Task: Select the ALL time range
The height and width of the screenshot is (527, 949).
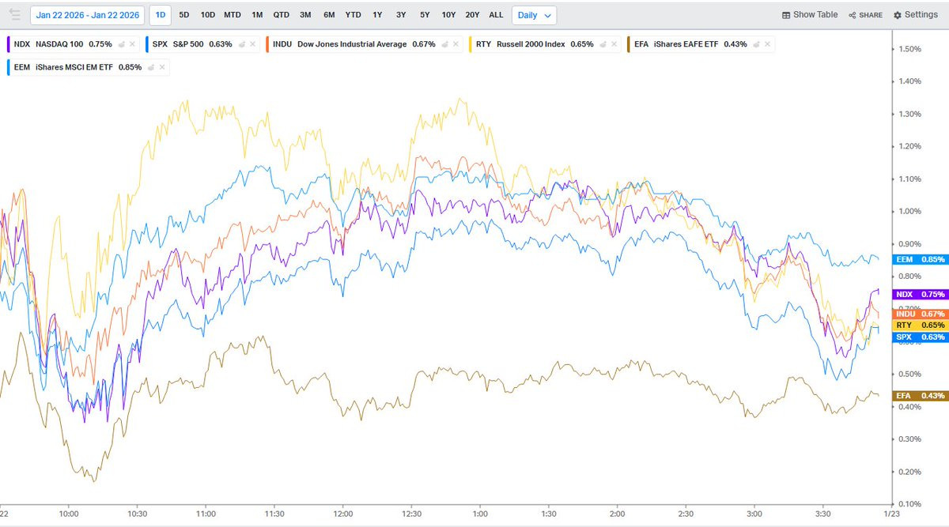Action: click(496, 15)
